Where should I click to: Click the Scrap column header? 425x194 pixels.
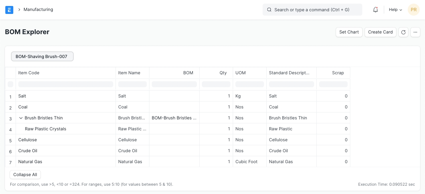[338, 73]
